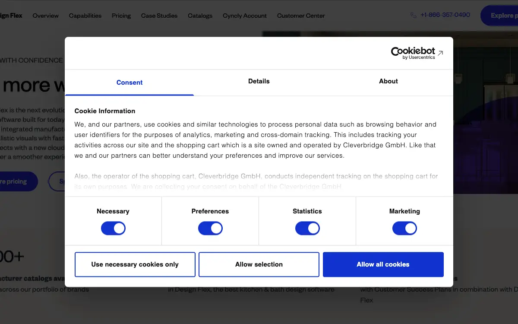Call the +1-866-357-0490 phone link
Screen dimensions: 518x324
(x=445, y=15)
